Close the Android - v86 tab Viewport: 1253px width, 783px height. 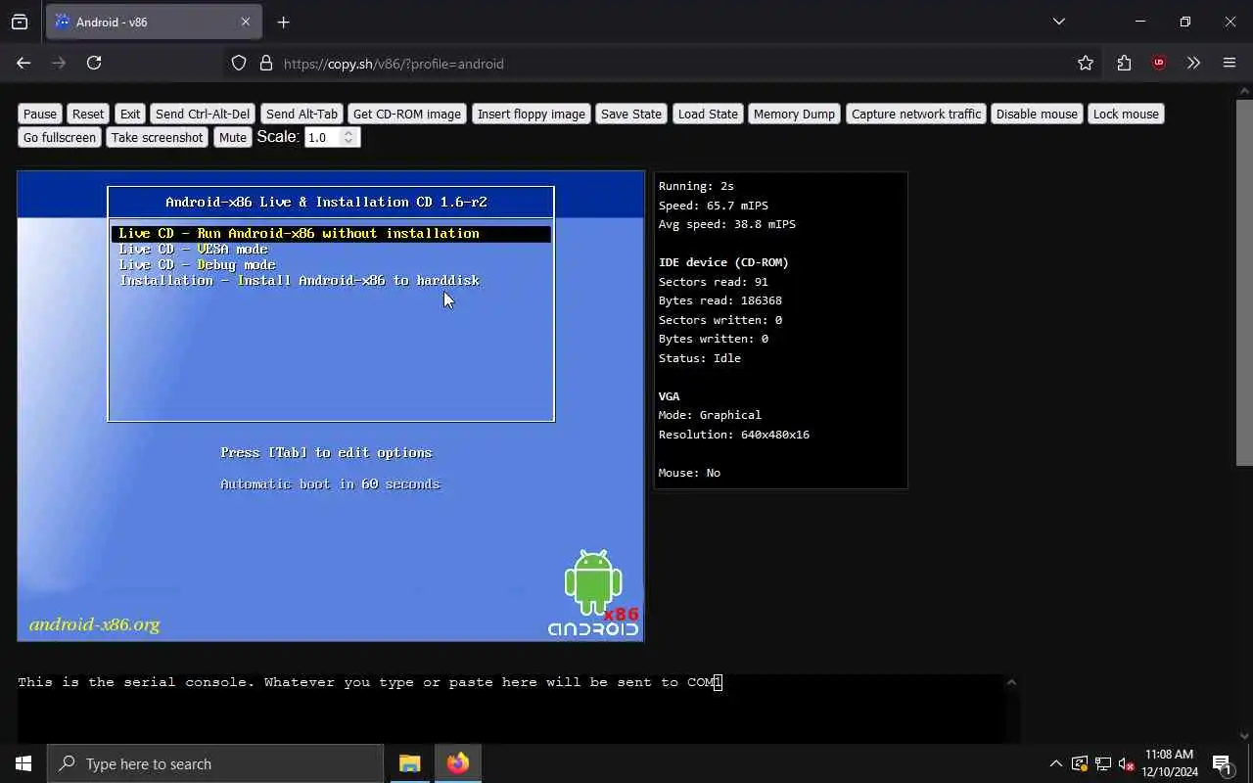pyautogui.click(x=245, y=22)
